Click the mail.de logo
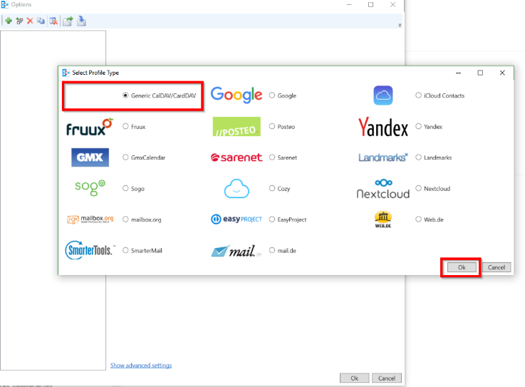 point(236,251)
